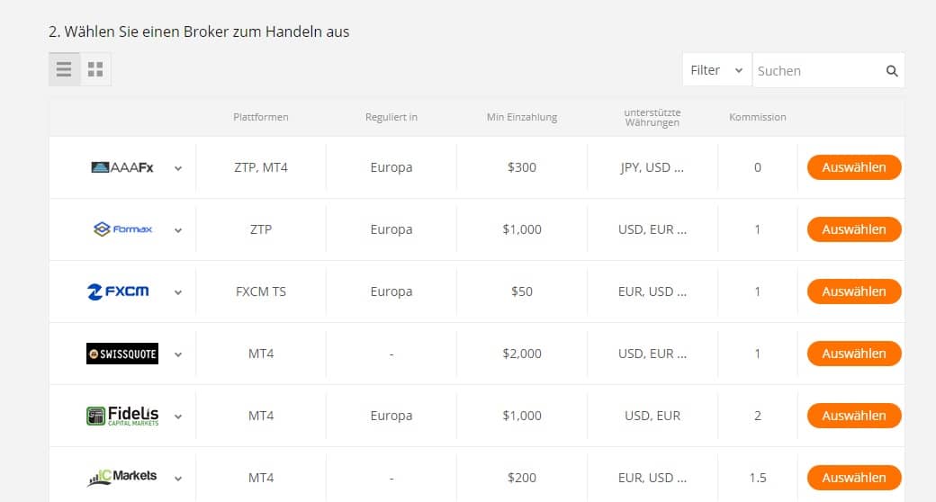Pick IC Markets using Auswählen button

[853, 478]
